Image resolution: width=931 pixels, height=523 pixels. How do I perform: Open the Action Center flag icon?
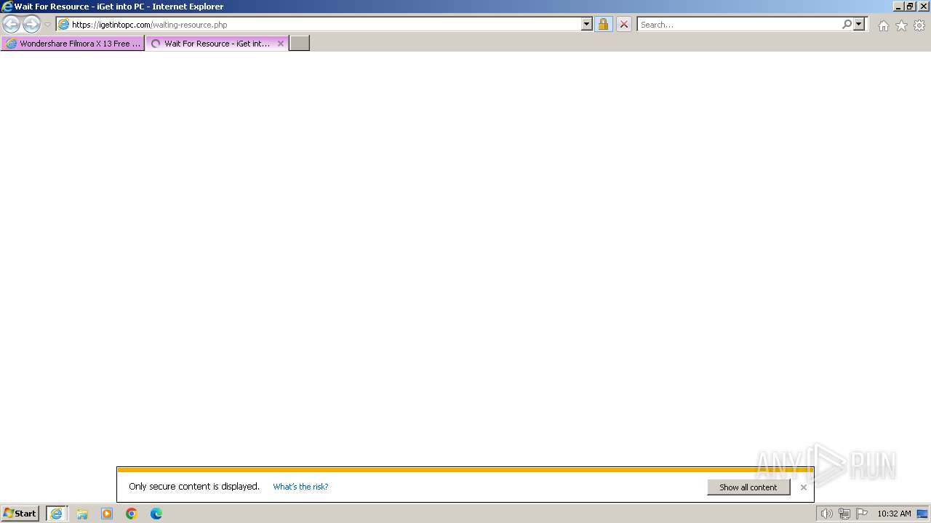[862, 514]
